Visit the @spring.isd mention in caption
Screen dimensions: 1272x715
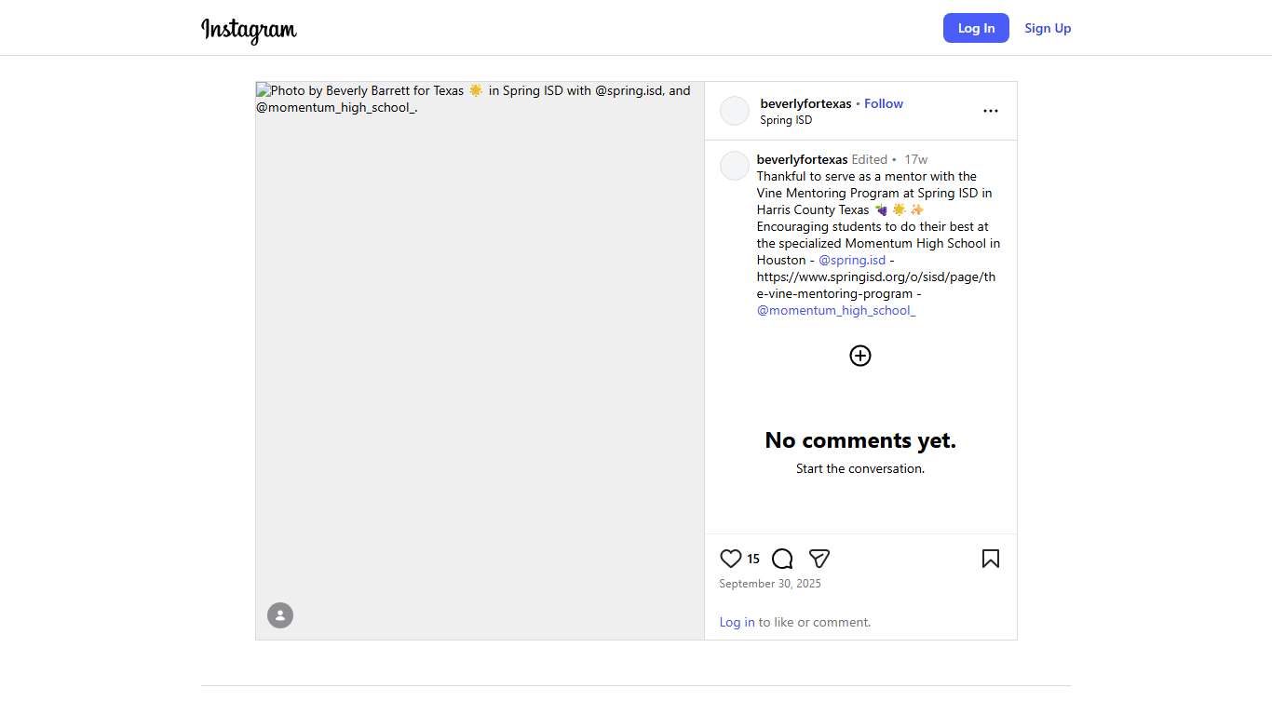tap(852, 260)
